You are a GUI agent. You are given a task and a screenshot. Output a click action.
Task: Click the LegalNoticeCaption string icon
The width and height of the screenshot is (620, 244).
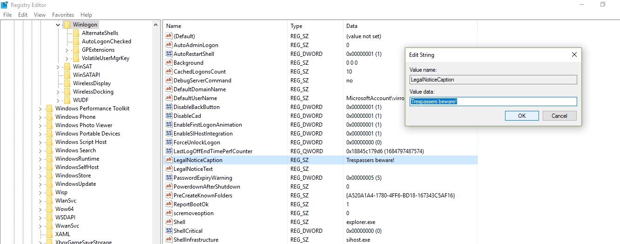click(x=169, y=160)
